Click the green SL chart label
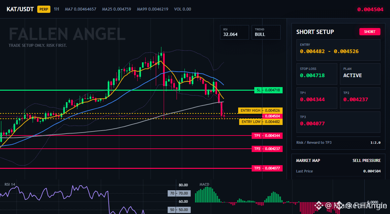390x214 pixels. click(268, 90)
